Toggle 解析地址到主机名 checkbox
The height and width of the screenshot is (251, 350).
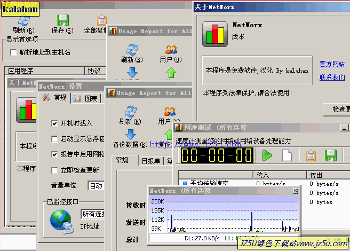coord(13,52)
